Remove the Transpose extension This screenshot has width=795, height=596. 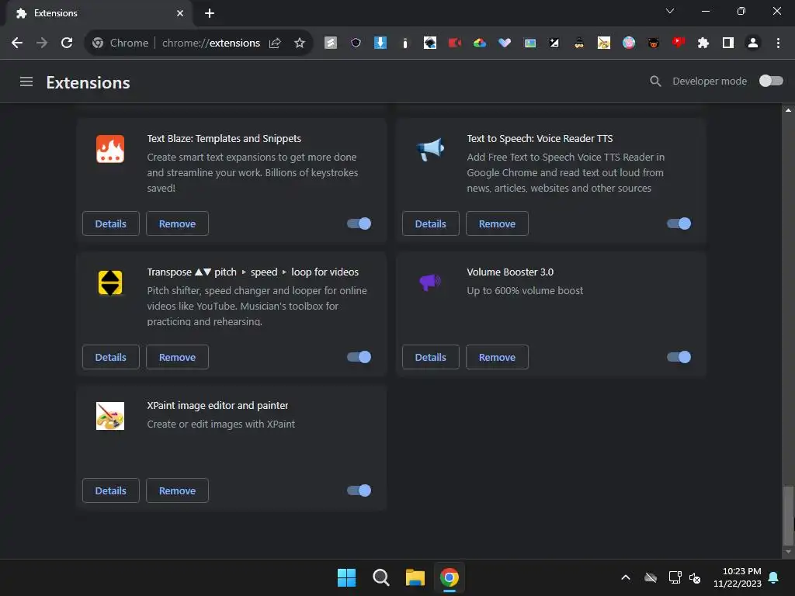178,357
